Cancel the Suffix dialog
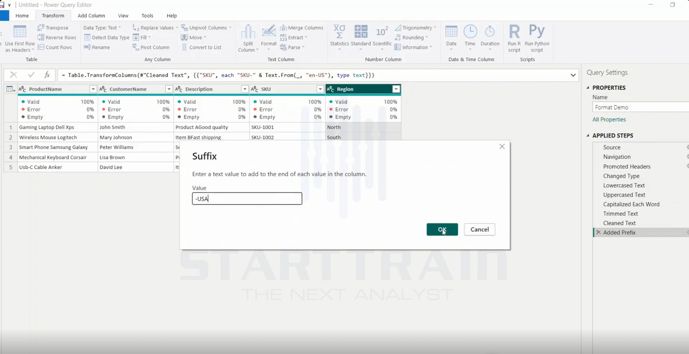The height and width of the screenshot is (354, 689). [480, 230]
